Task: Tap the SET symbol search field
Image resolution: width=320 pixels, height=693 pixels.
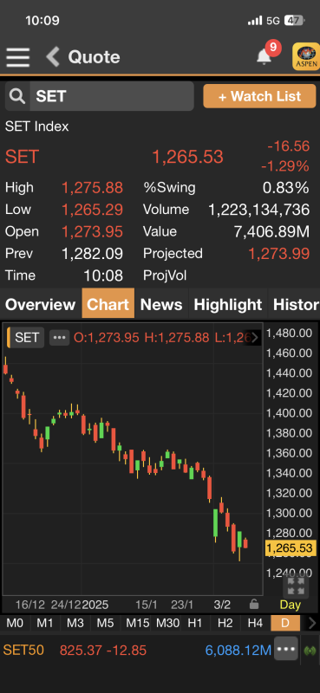Action: click(112, 96)
